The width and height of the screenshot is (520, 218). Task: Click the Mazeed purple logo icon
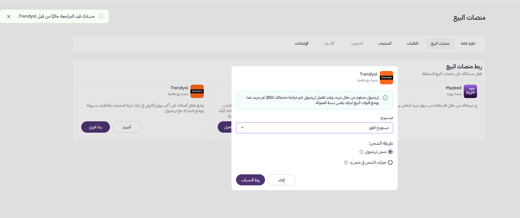click(470, 91)
